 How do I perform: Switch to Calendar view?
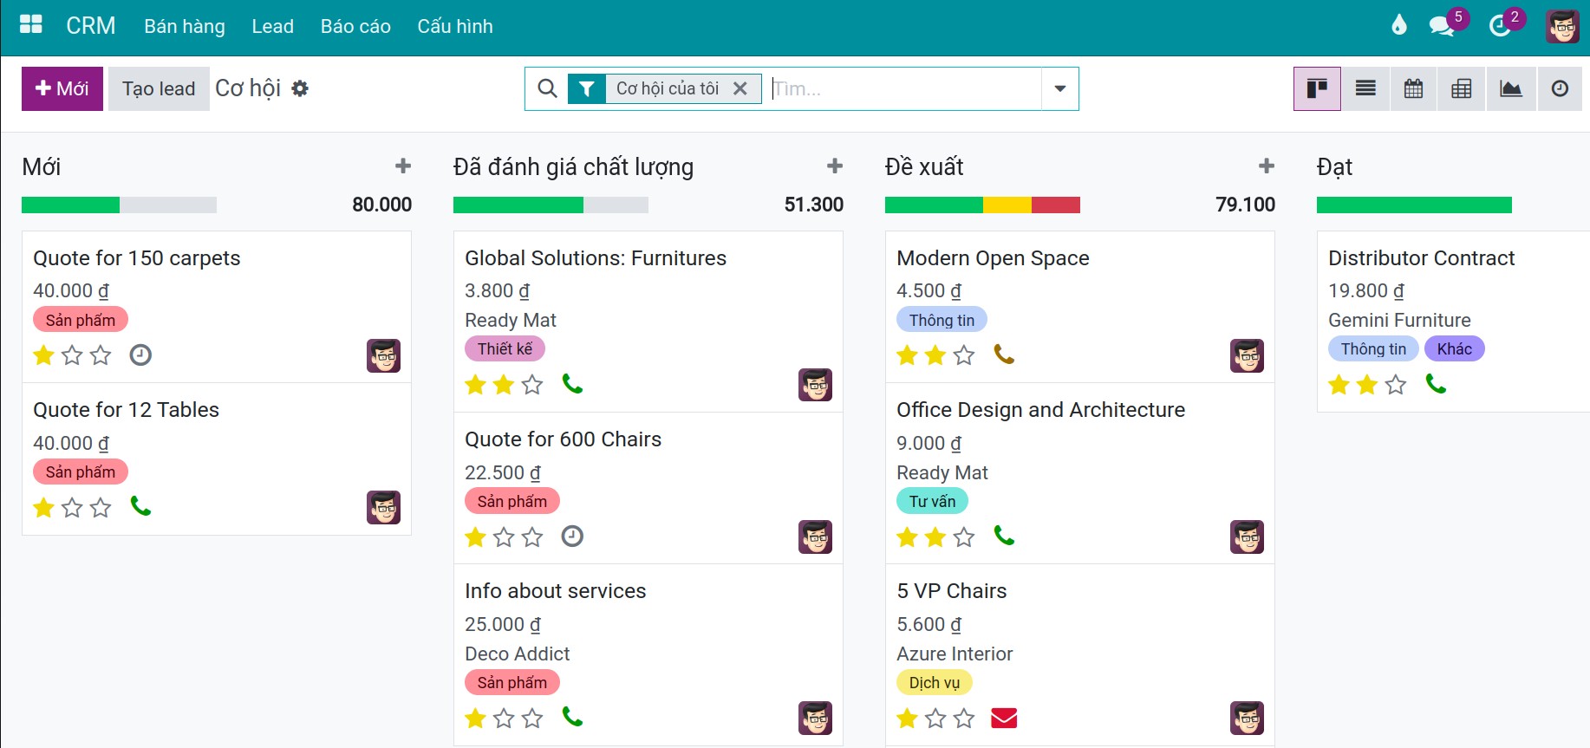click(x=1413, y=88)
